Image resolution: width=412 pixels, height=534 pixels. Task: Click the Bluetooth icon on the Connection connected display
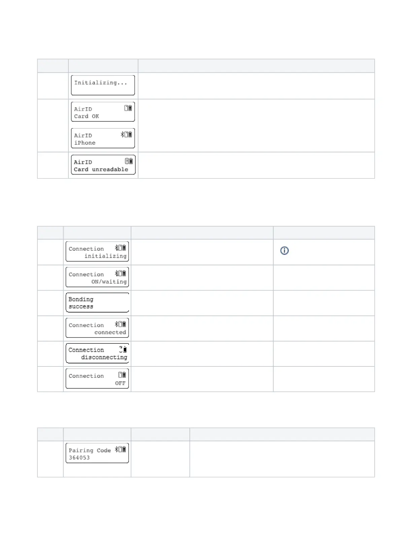click(x=116, y=324)
